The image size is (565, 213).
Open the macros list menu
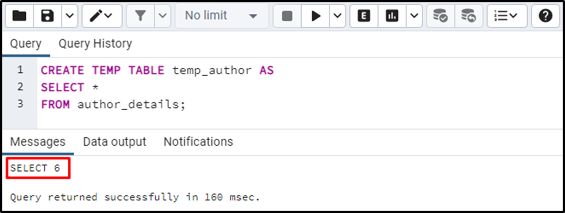[507, 16]
